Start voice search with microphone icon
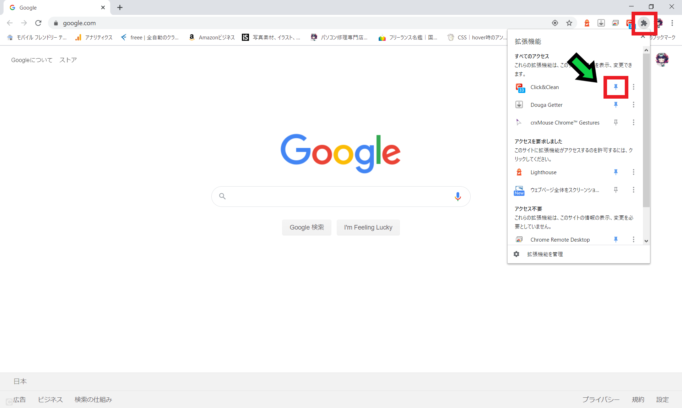Viewport: 682px width, 408px height. 458,197
